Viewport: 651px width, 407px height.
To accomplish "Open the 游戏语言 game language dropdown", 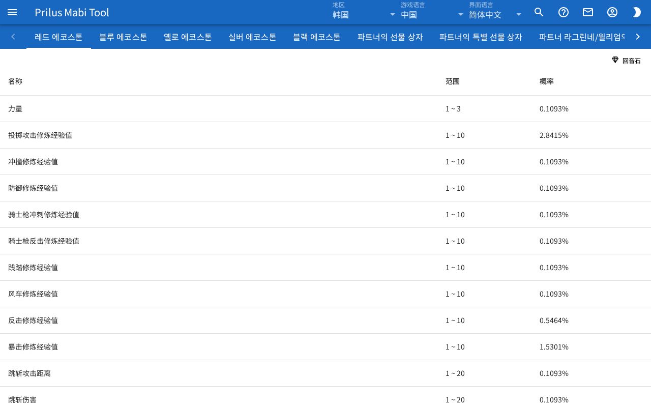I will [432, 12].
